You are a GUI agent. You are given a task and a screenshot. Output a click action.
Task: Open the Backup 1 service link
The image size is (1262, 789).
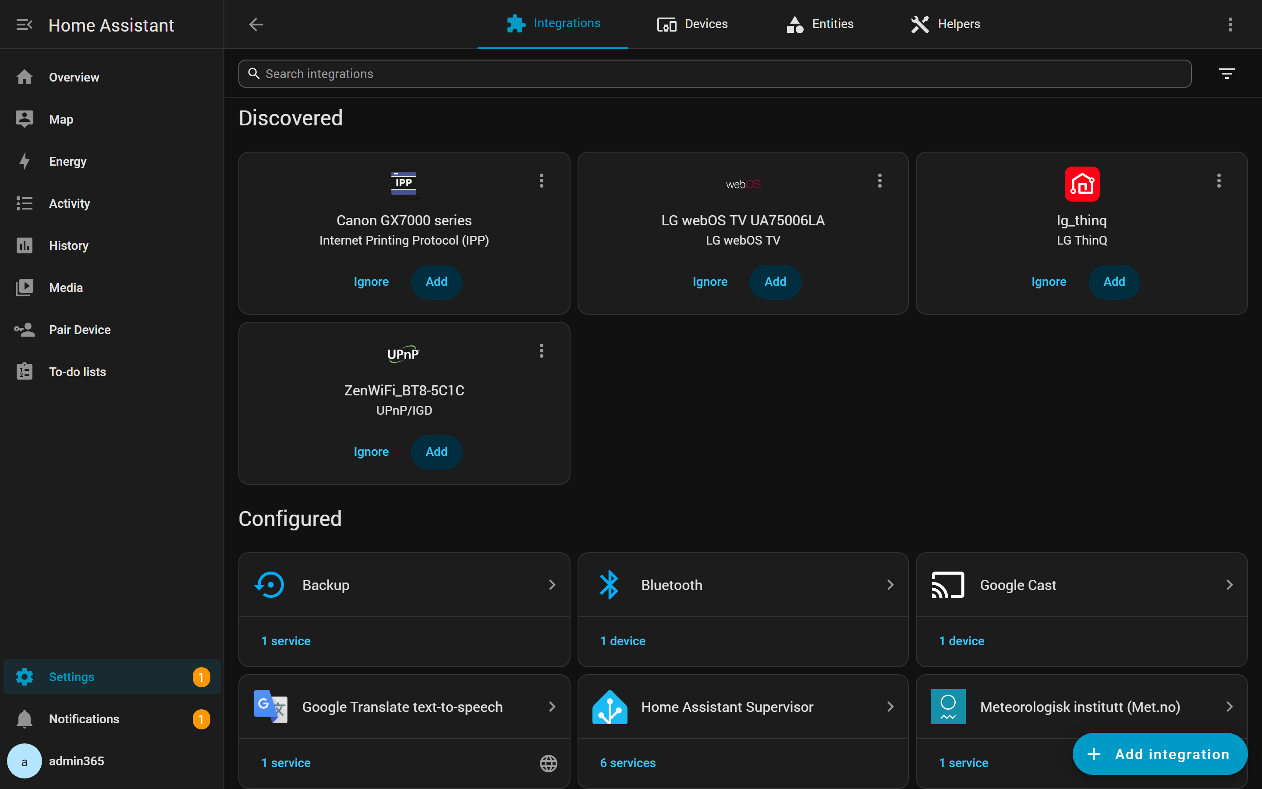[x=286, y=641]
